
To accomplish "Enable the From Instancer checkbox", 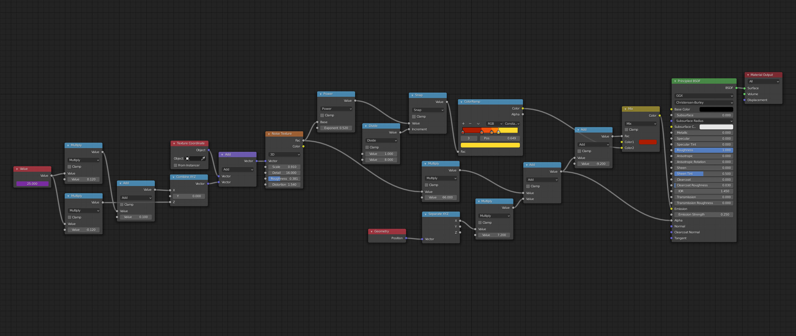I will [x=176, y=166].
